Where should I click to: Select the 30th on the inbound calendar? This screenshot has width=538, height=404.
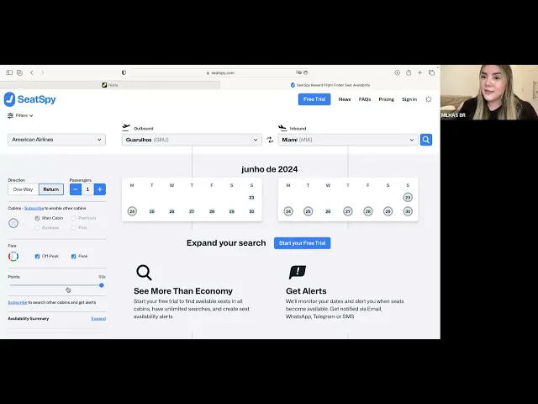pos(408,211)
